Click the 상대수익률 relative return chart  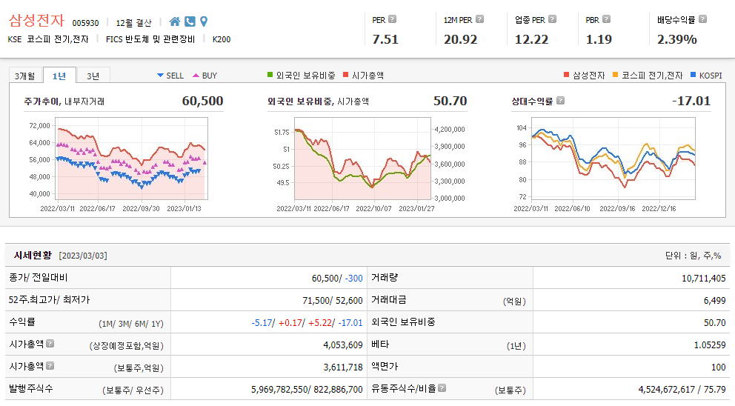coord(613,159)
